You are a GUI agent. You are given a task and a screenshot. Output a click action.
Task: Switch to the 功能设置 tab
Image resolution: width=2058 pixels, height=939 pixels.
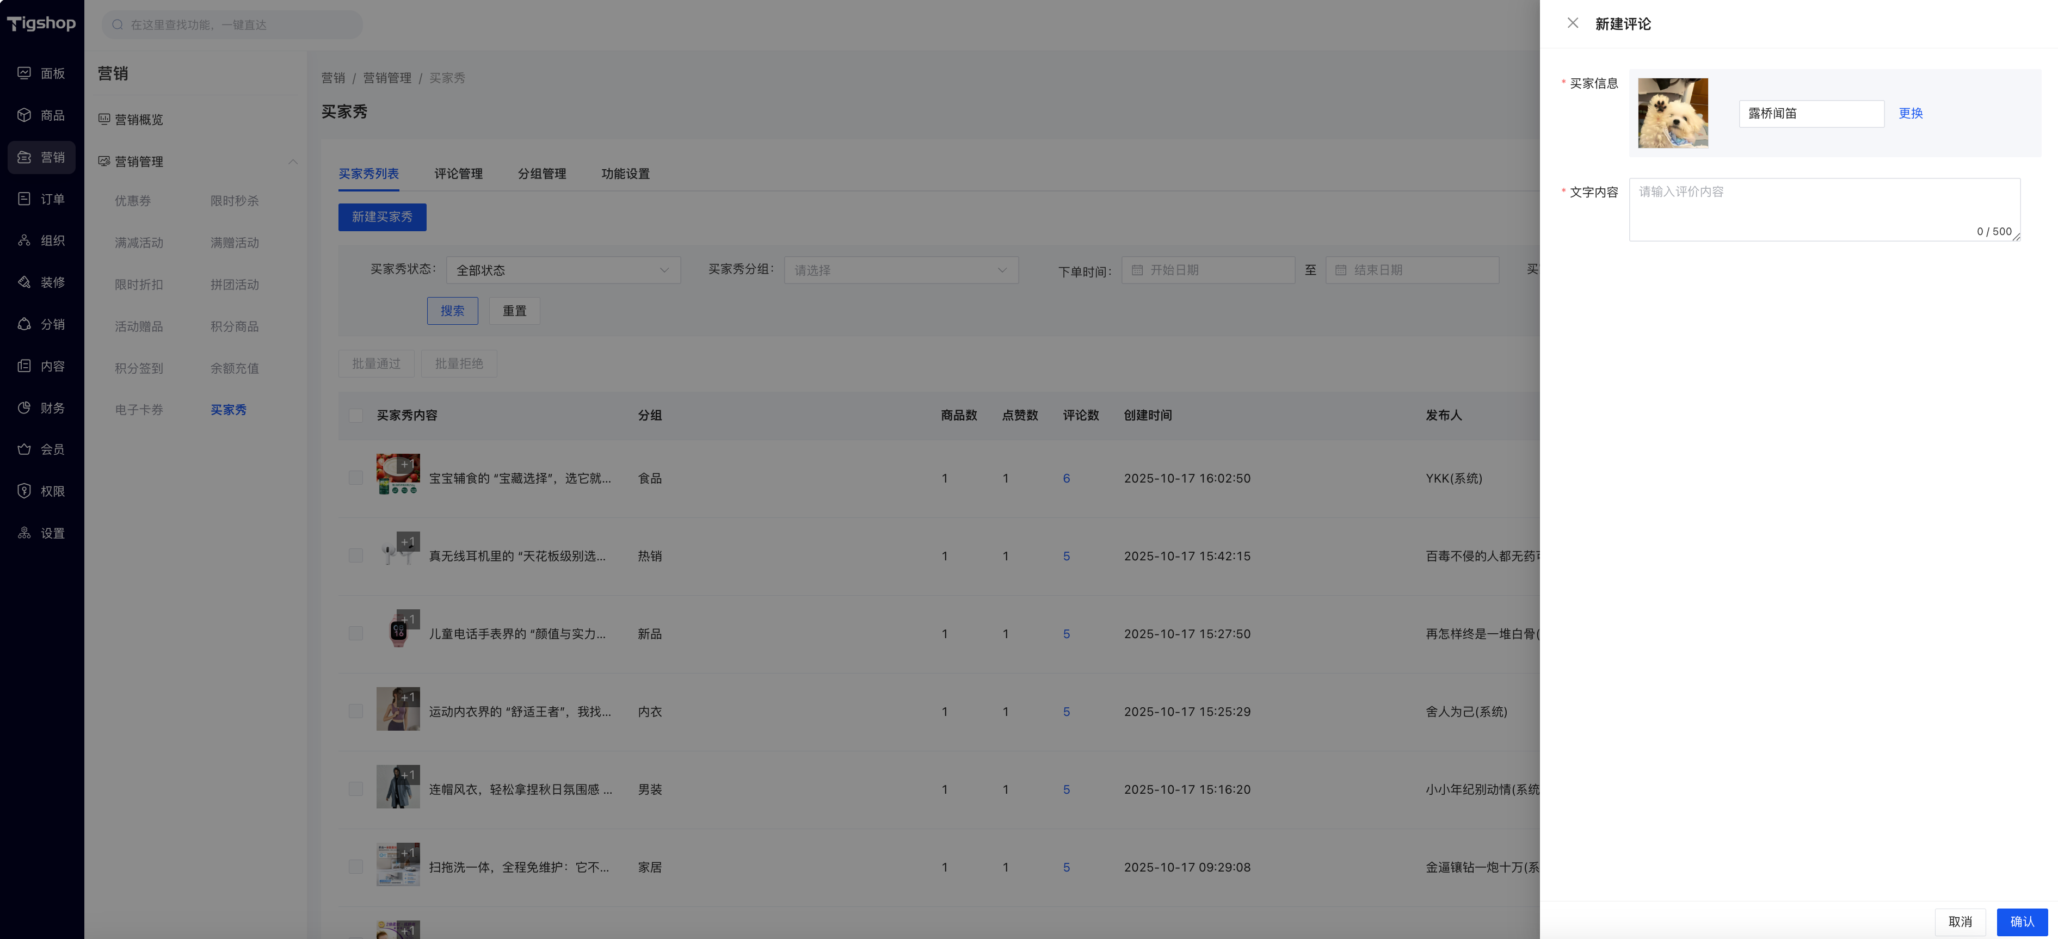click(x=625, y=174)
